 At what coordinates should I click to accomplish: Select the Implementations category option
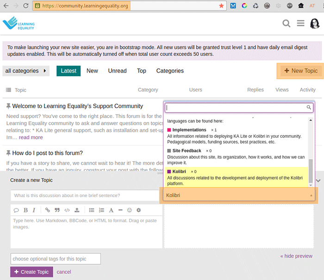[237, 136]
